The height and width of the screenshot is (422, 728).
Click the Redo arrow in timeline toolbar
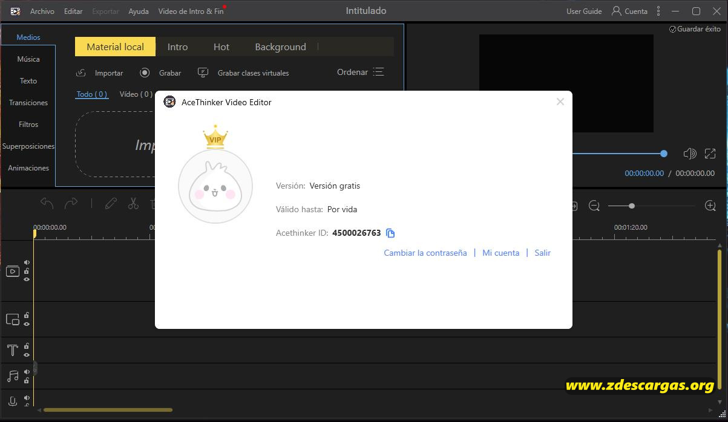click(71, 204)
